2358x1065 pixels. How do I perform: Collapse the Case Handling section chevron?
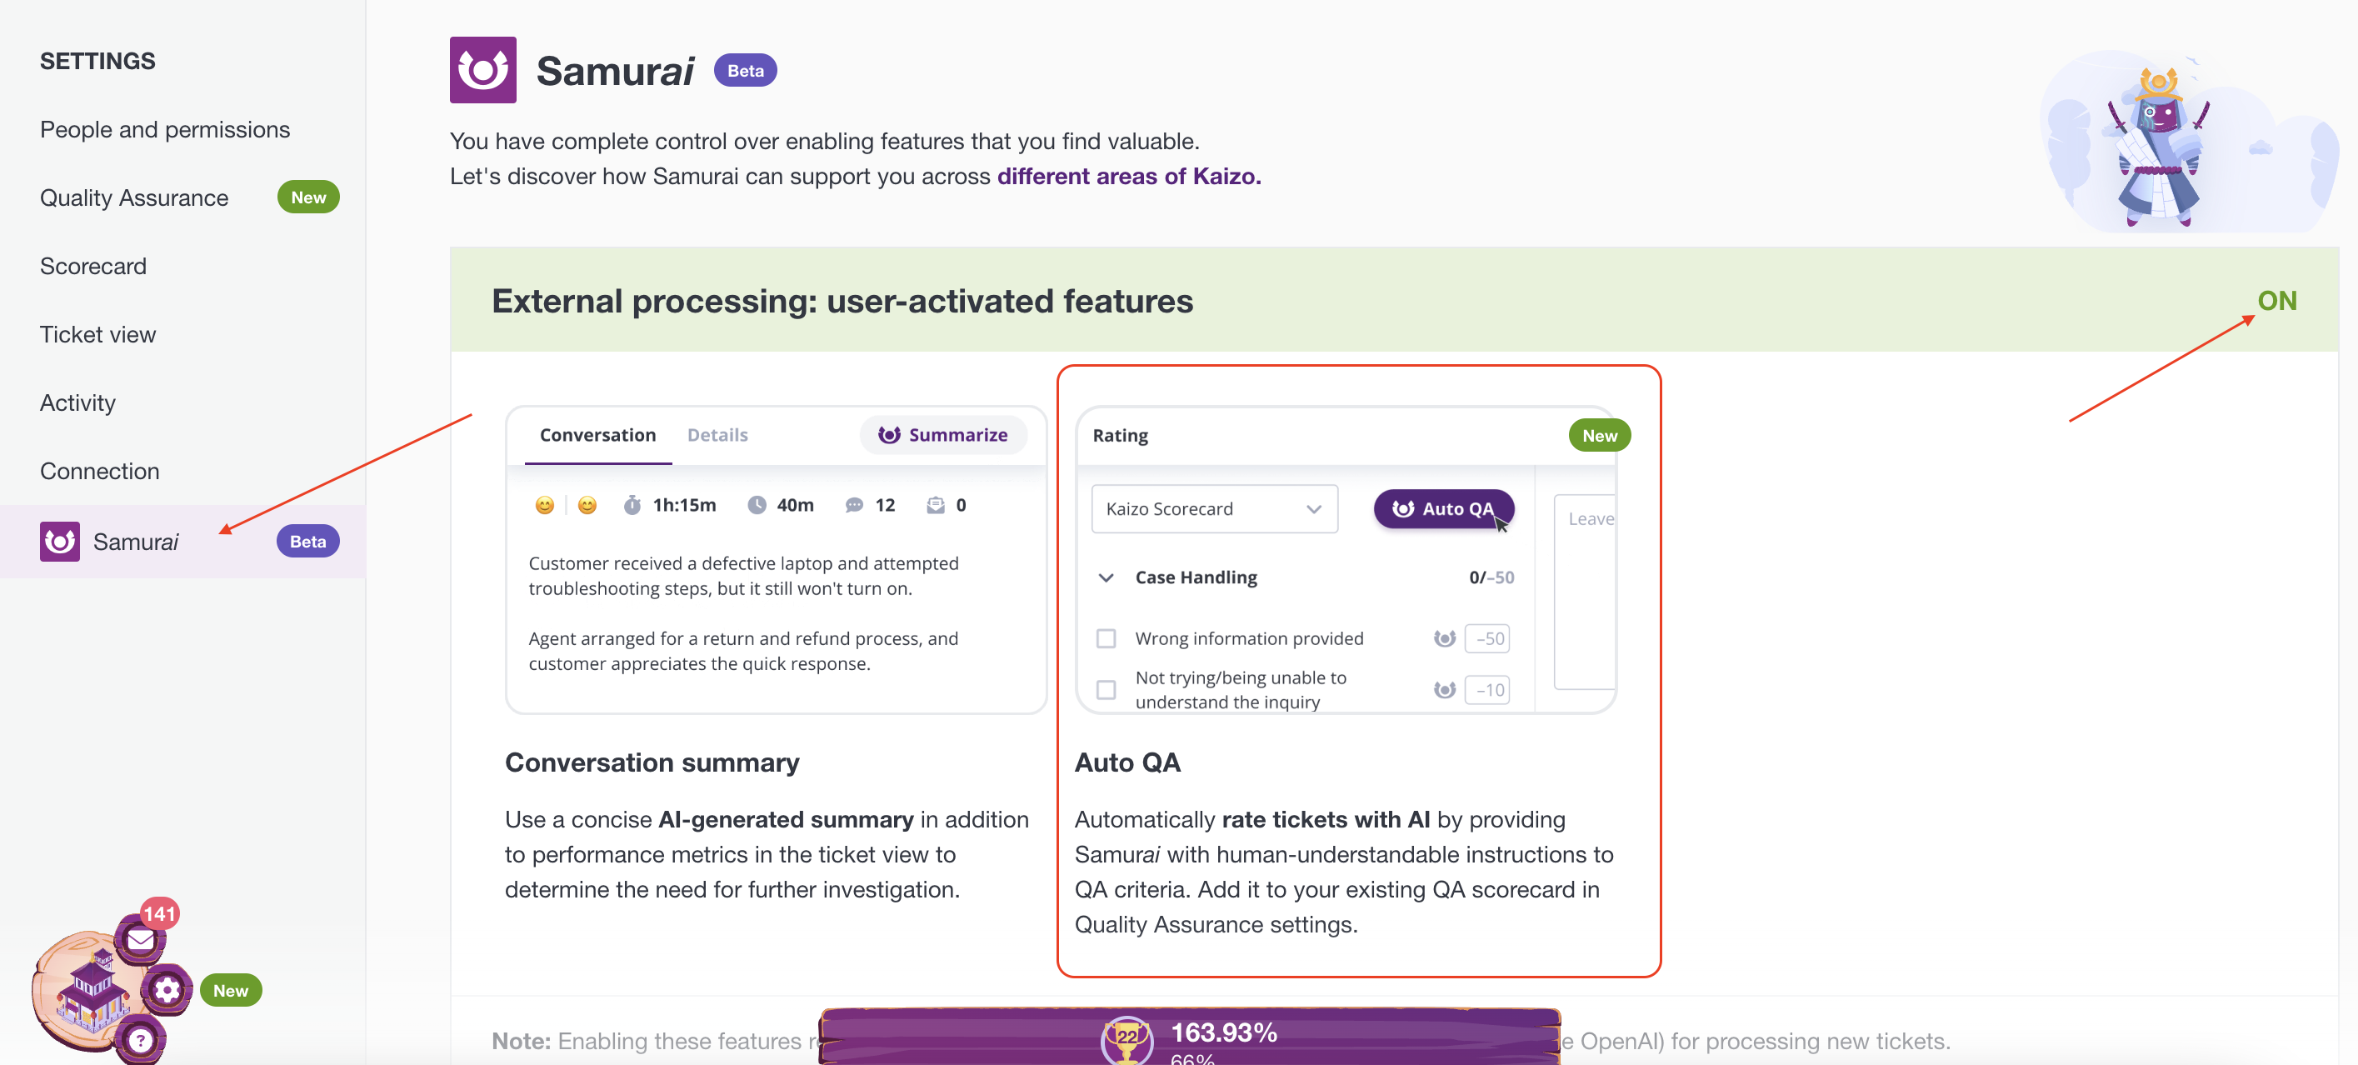tap(1106, 577)
